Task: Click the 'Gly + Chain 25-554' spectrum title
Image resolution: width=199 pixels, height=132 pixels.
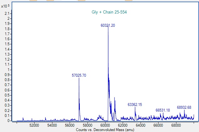Action: 109,12
